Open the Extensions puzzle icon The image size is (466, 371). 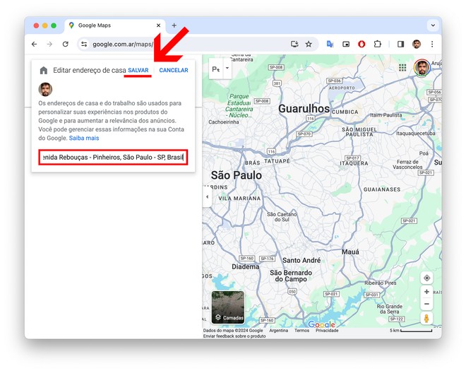pos(377,44)
